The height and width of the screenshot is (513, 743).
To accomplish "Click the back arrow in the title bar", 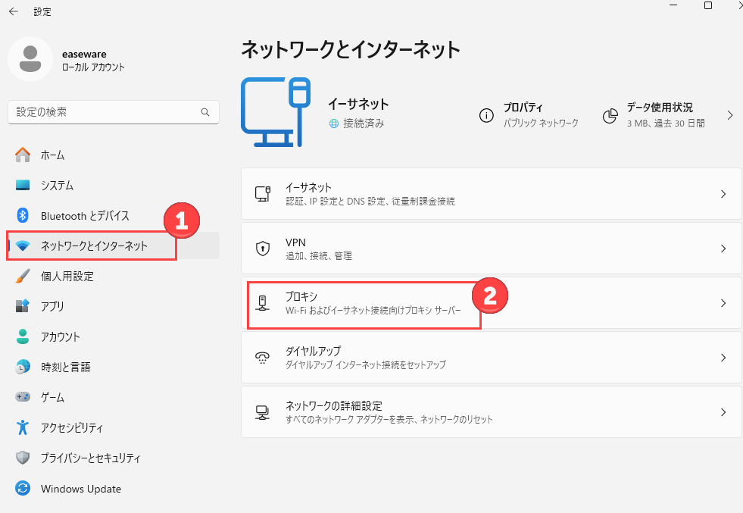I will 14,11.
